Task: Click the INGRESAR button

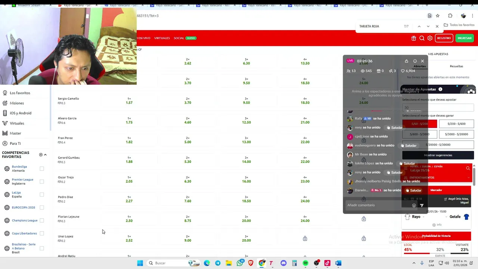Action: [x=465, y=38]
